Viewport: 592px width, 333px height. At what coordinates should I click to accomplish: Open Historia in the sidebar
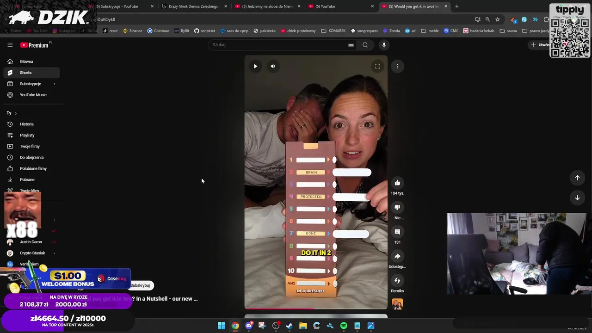click(x=31, y=124)
